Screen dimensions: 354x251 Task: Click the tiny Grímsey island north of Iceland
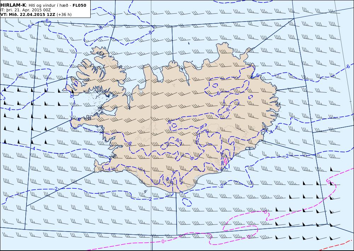tap(189, 43)
